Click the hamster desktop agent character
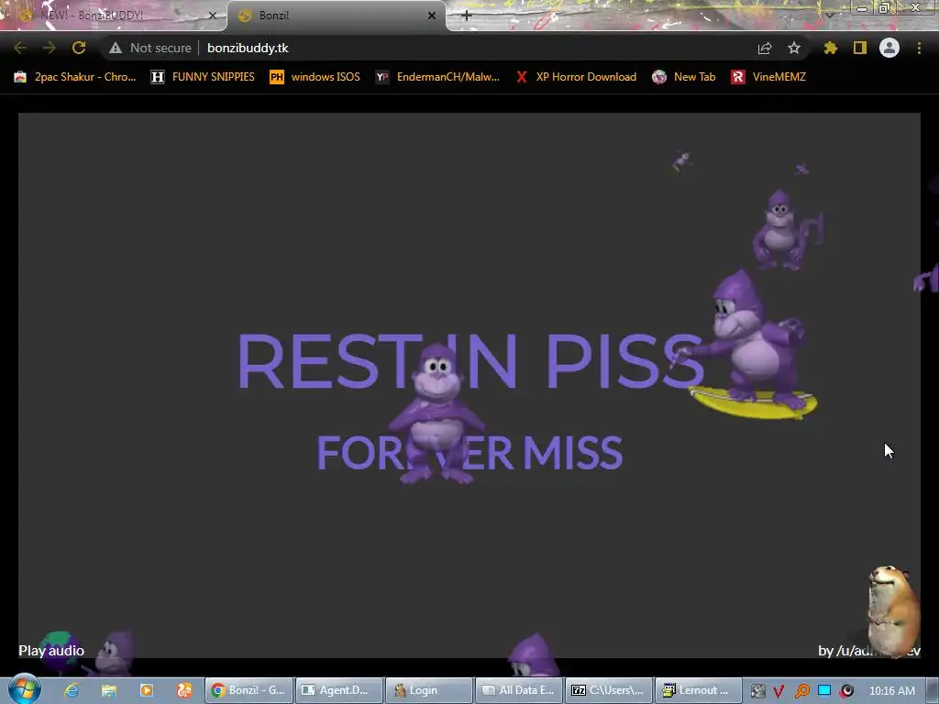939x704 pixels. [892, 610]
